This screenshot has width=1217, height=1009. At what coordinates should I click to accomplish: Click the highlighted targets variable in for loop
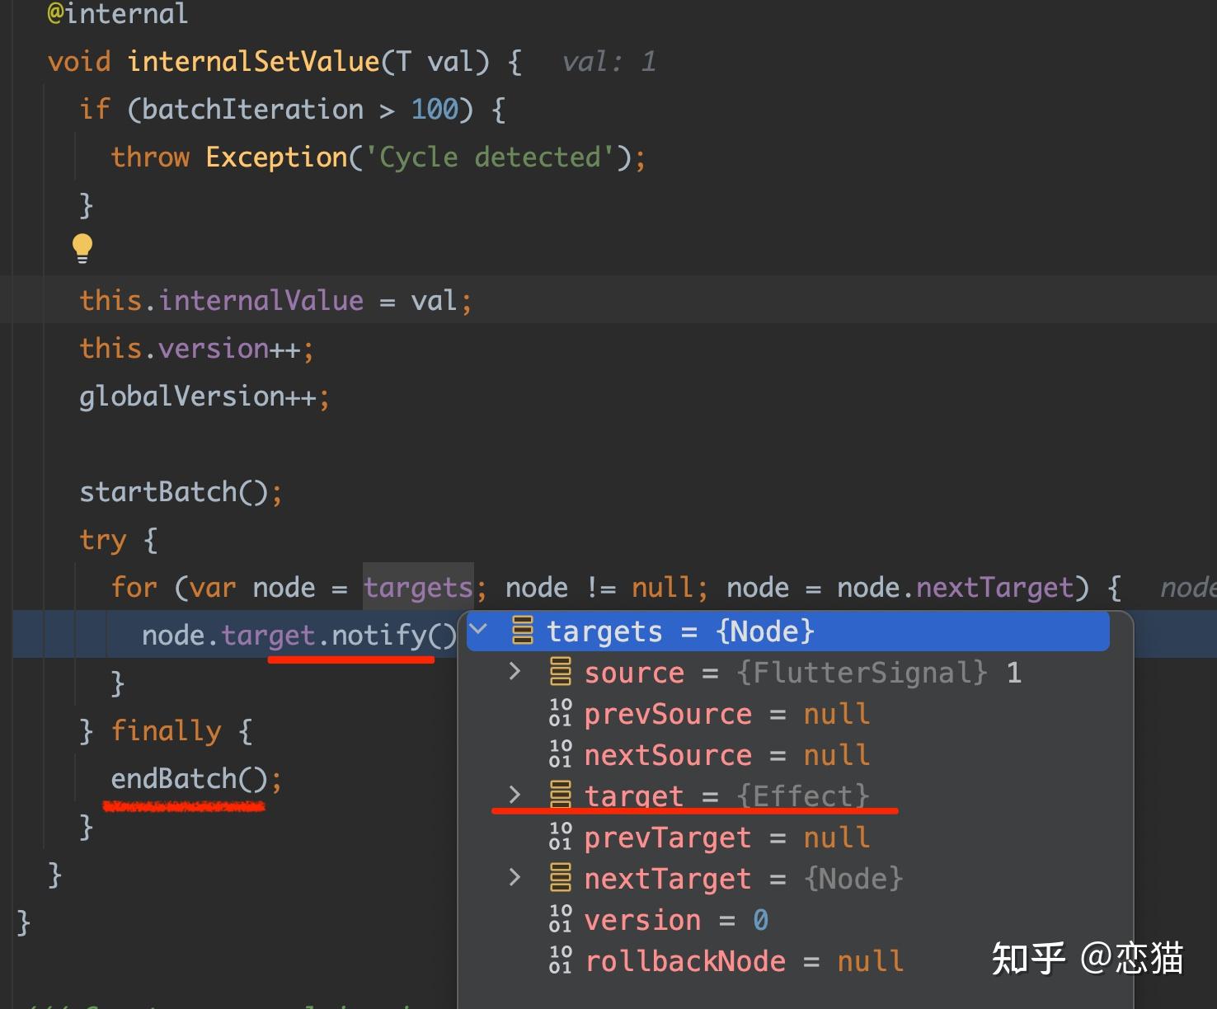click(418, 587)
